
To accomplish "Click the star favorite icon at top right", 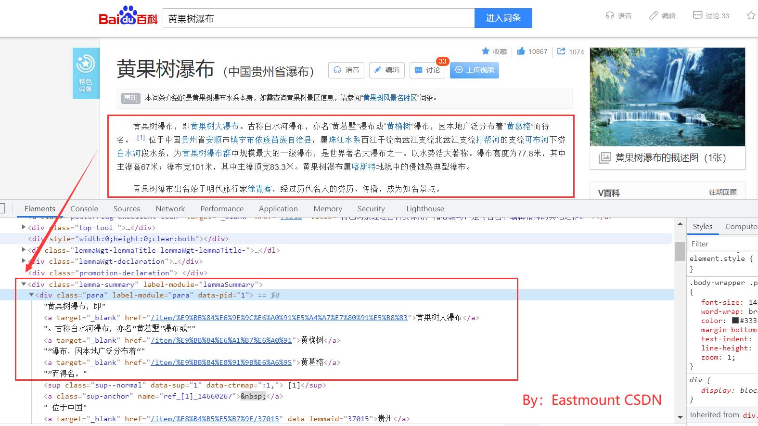I will [751, 15].
